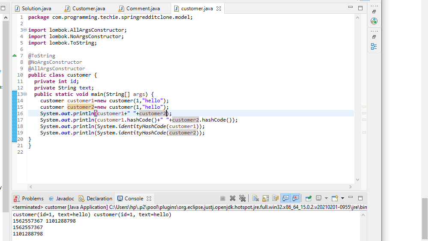The image size is (428, 241).
Task: Maximize the Console view panel
Action: [x=360, y=199]
